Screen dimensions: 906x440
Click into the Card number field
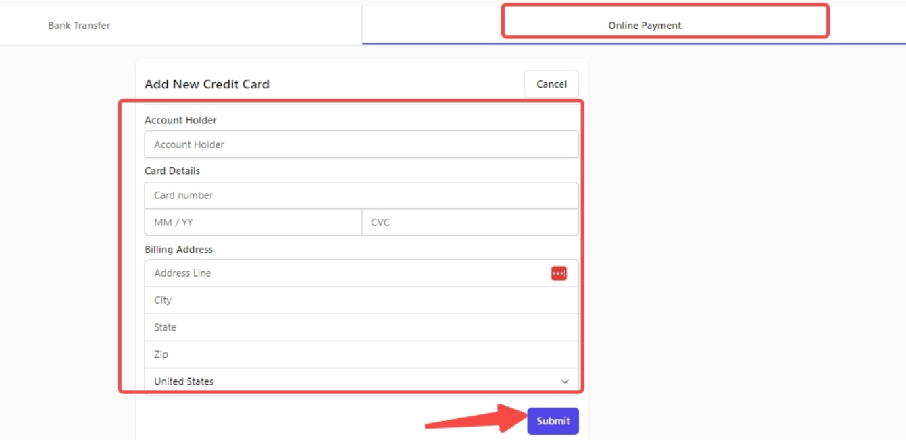click(361, 195)
